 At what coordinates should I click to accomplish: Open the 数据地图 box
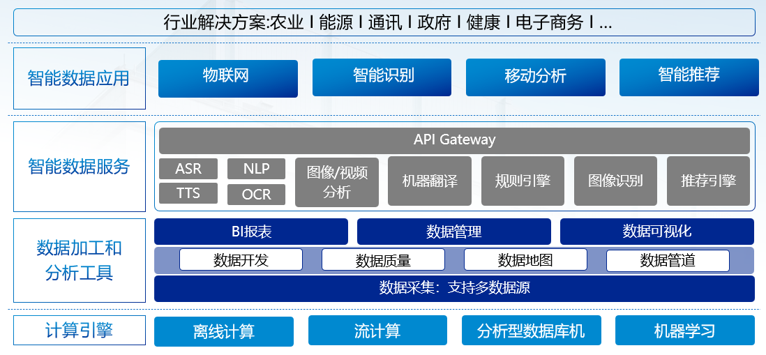(x=525, y=259)
